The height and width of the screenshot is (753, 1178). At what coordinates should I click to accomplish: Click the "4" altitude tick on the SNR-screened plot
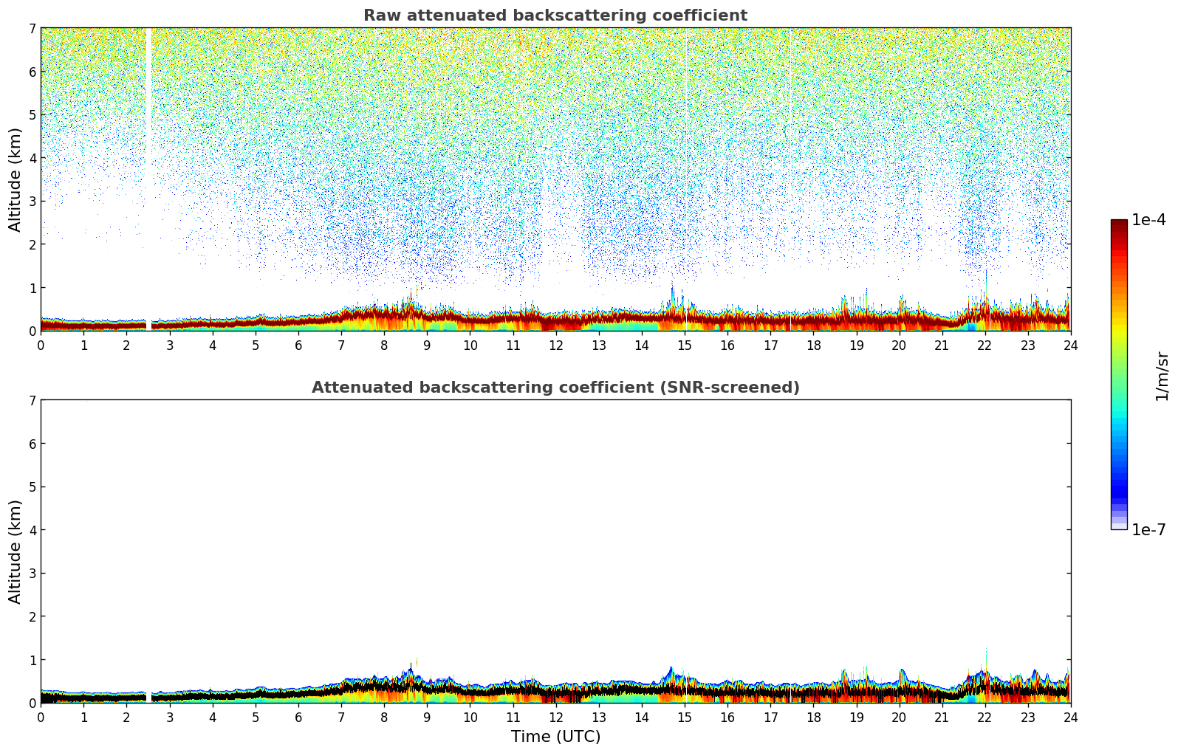(x=32, y=530)
